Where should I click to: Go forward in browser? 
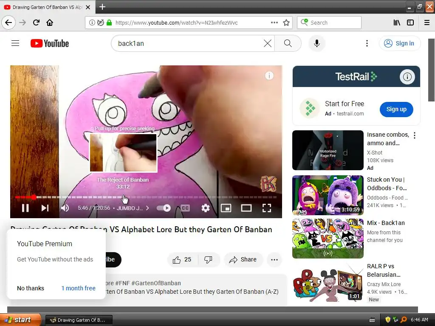tap(23, 22)
